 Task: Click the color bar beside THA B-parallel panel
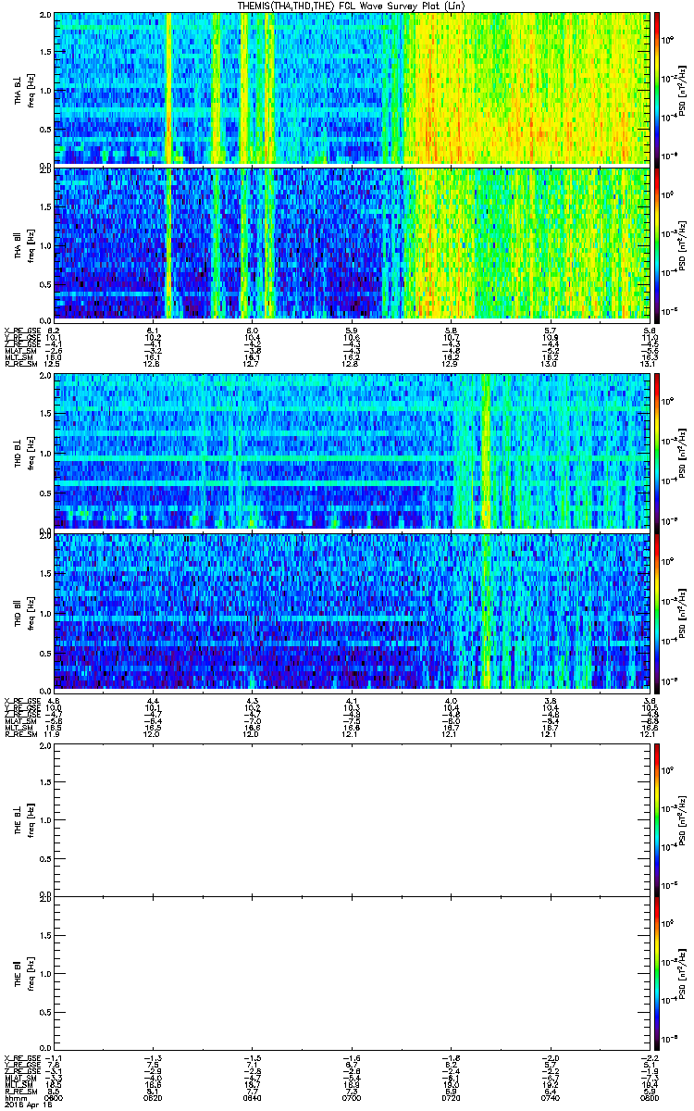click(658, 243)
